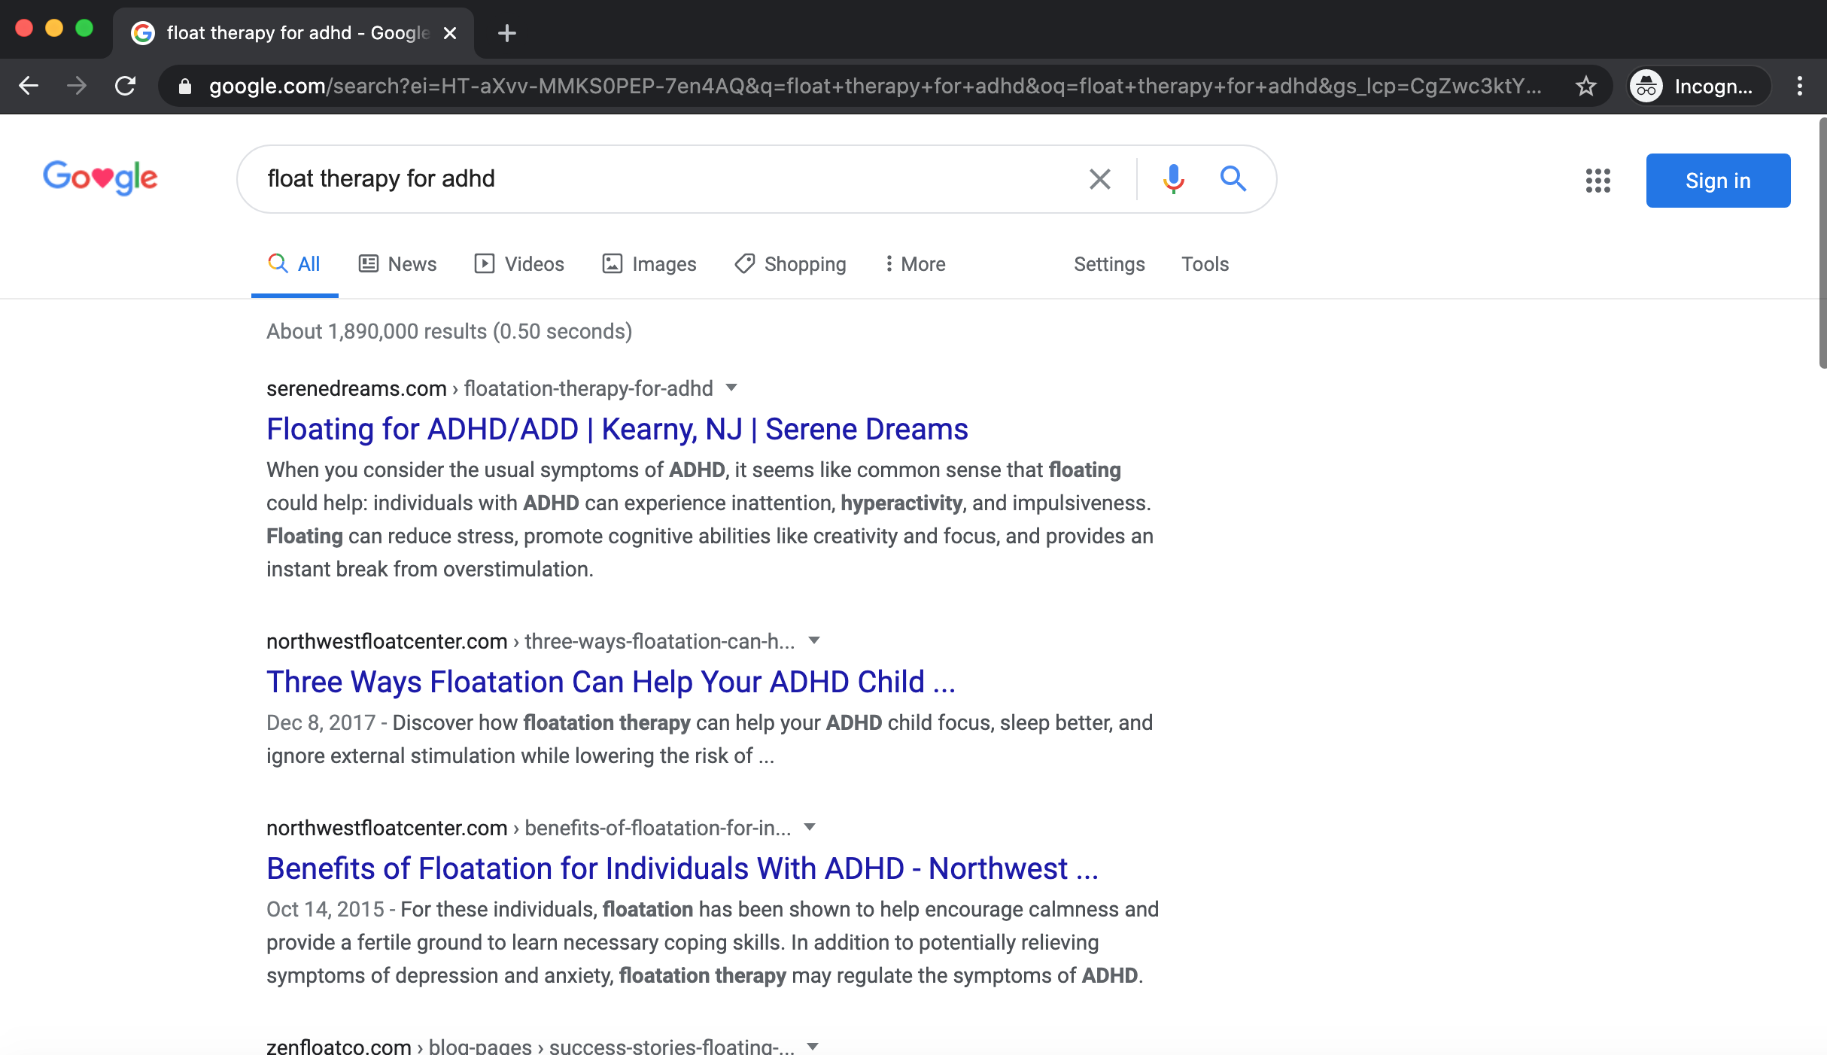The image size is (1827, 1055).
Task: Go back to the previous page
Action: 29,87
